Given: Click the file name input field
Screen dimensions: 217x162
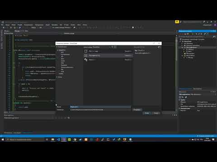Looking at the screenshot, I should coord(100,107).
